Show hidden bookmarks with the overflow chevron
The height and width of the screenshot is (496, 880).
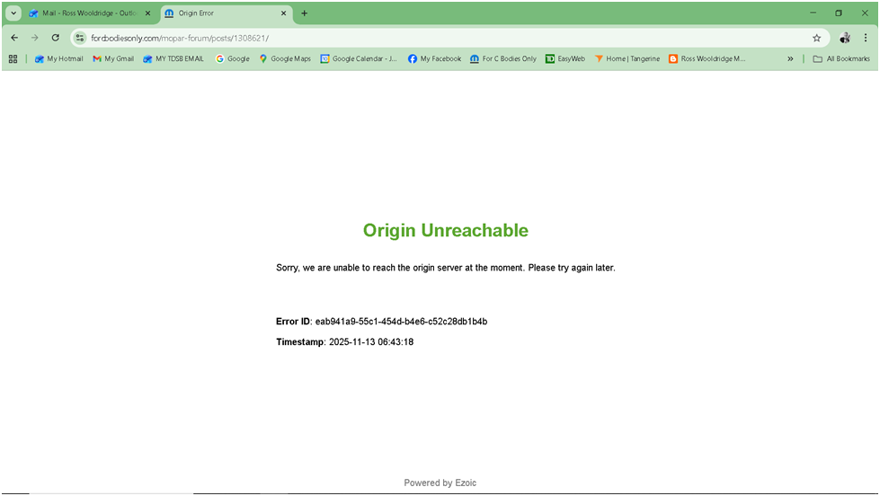point(790,59)
